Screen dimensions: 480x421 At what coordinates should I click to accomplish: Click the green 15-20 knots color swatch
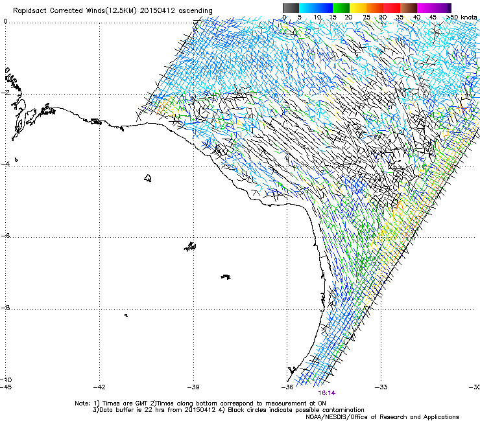coord(341,8)
